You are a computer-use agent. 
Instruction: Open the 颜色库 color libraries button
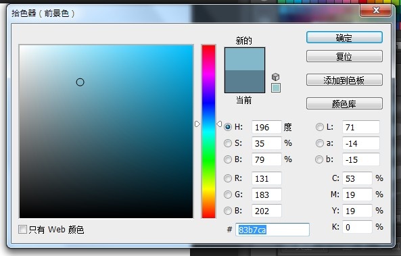(x=344, y=103)
